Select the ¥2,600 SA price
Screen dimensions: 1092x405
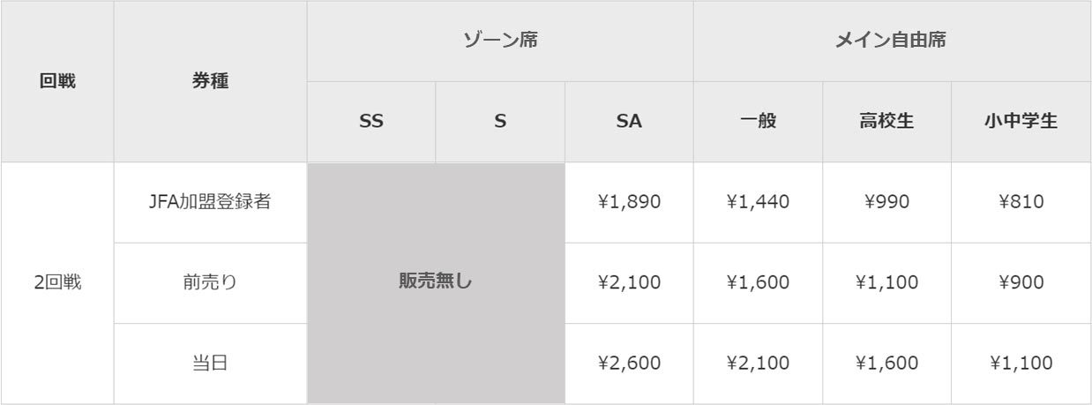point(629,364)
